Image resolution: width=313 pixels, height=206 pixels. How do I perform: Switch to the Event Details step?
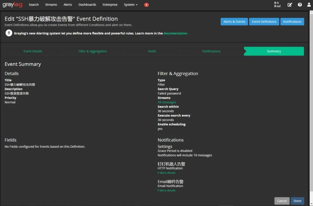coord(33,51)
